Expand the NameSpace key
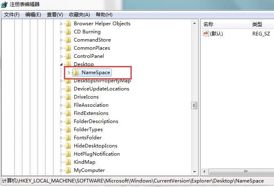The height and width of the screenshot is (187, 274). point(69,73)
